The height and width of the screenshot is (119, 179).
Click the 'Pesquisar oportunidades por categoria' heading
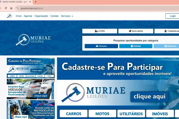coord(136,41)
